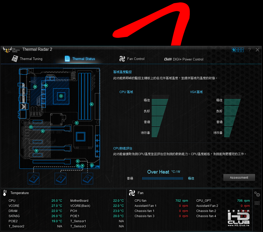
Task: Select sensor dot just below the upper long PCIe slot
Action: pos(43,131)
